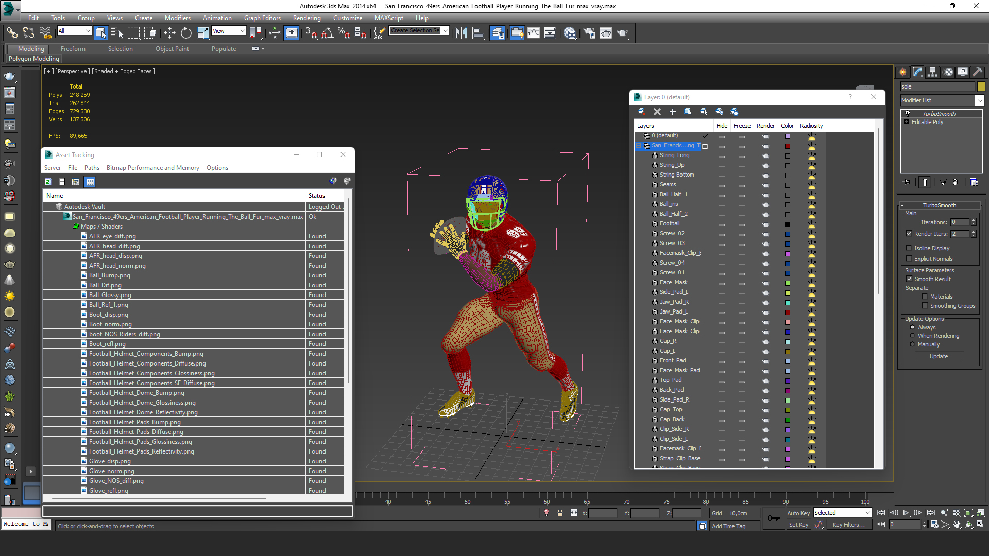Enable Isoline Display checkbox
989x556 pixels.
tap(909, 248)
